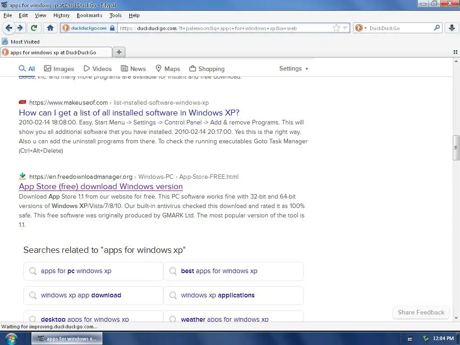The width and height of the screenshot is (460, 345).
Task: Click the duckduckgo.com site identity badge
Action: [88, 28]
